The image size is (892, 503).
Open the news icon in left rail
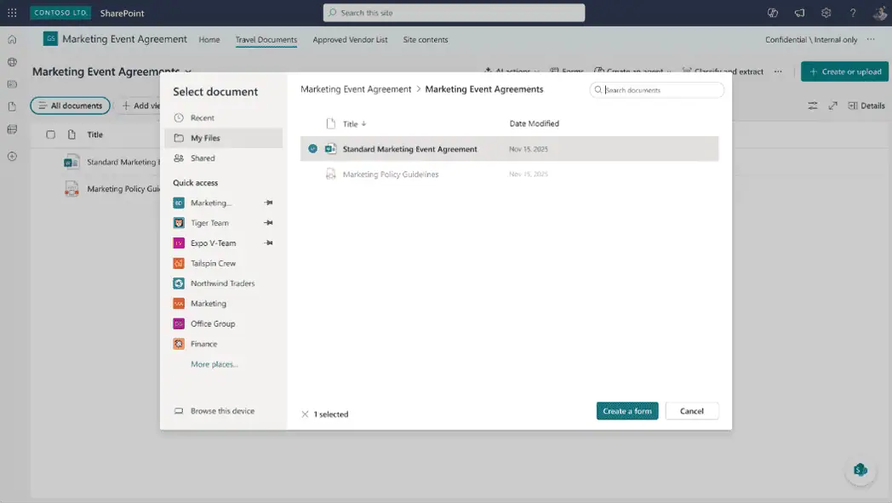click(12, 84)
